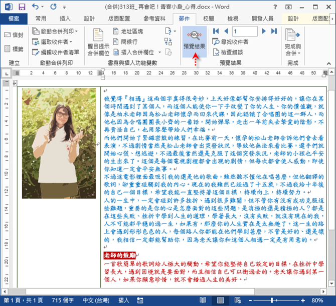The height and width of the screenshot is (306, 336).
Task: Click 尋找收件者 button
Action: tap(230, 41)
